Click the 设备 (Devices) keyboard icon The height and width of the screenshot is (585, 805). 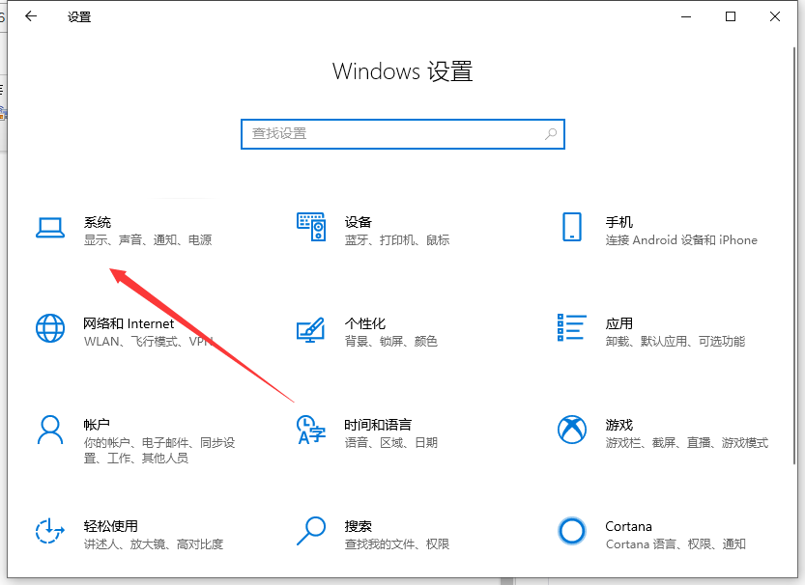point(310,227)
